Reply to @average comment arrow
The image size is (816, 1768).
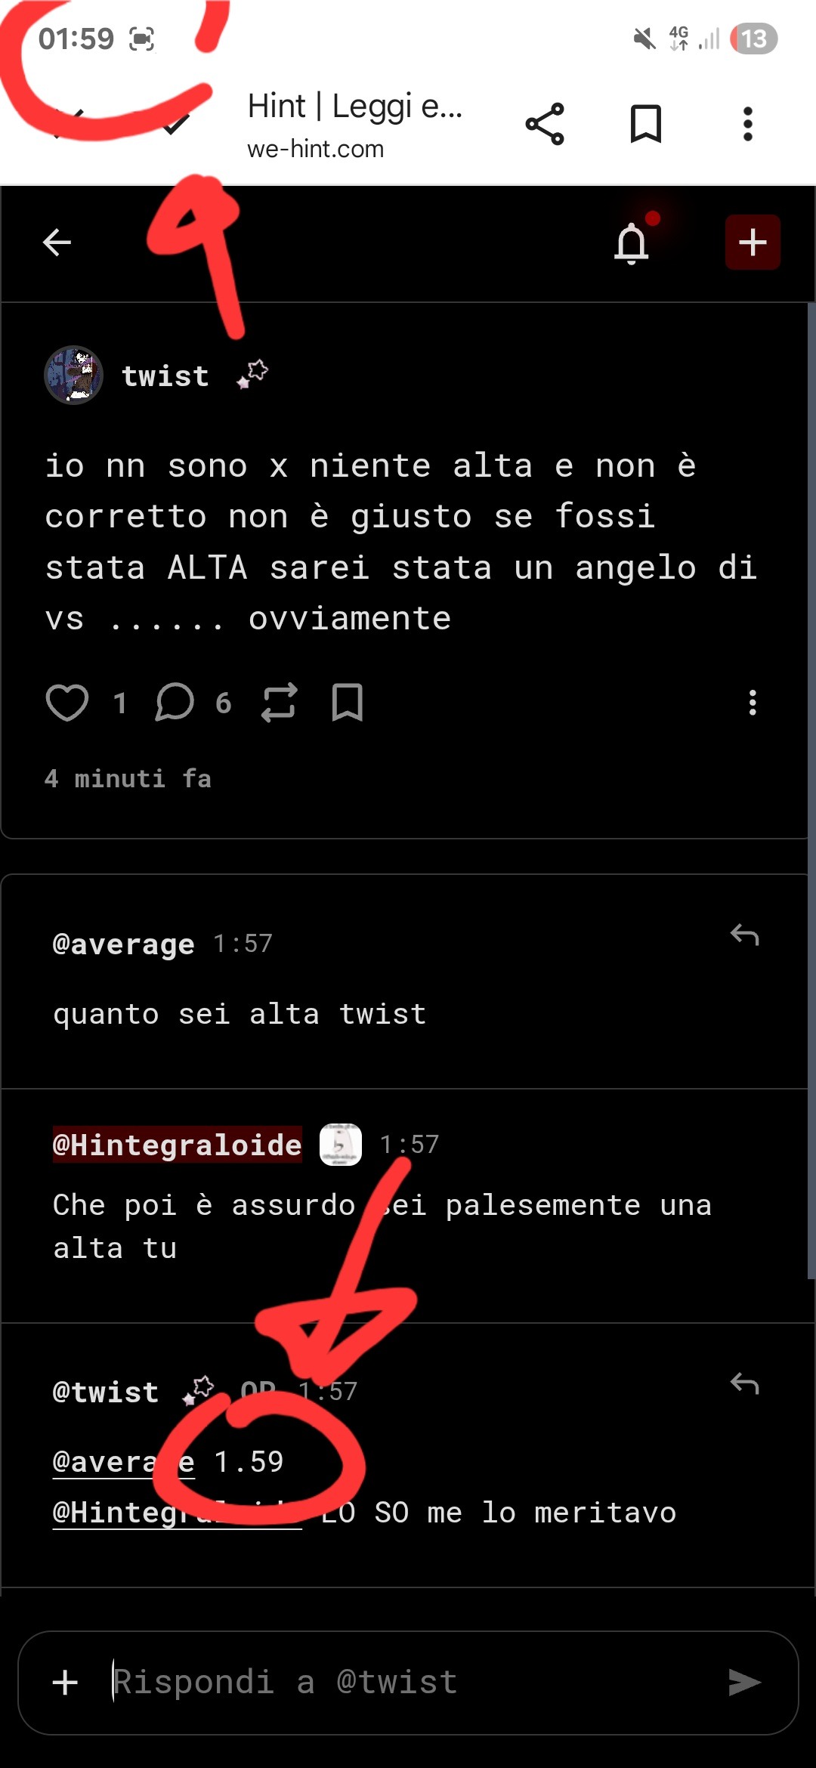point(744,935)
